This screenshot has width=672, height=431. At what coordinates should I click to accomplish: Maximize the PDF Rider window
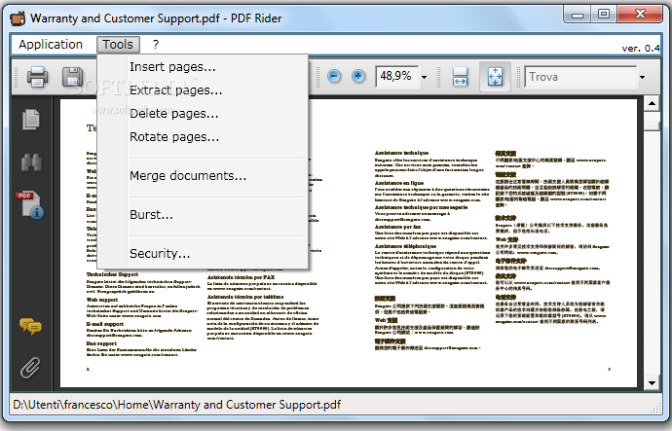point(604,15)
